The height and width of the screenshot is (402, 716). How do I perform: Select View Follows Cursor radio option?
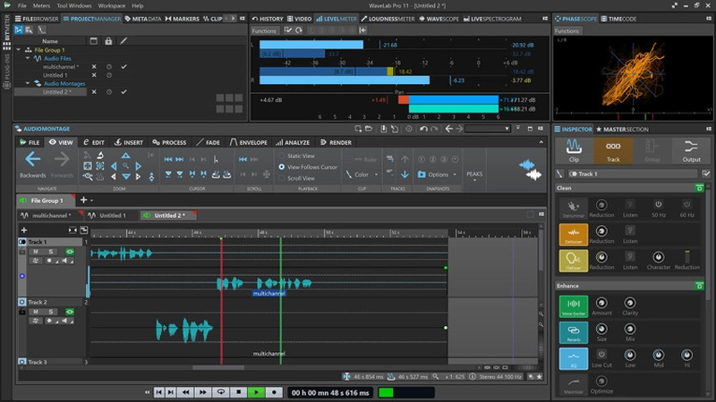click(x=282, y=167)
